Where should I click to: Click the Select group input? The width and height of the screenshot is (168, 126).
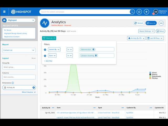pos(19,67)
